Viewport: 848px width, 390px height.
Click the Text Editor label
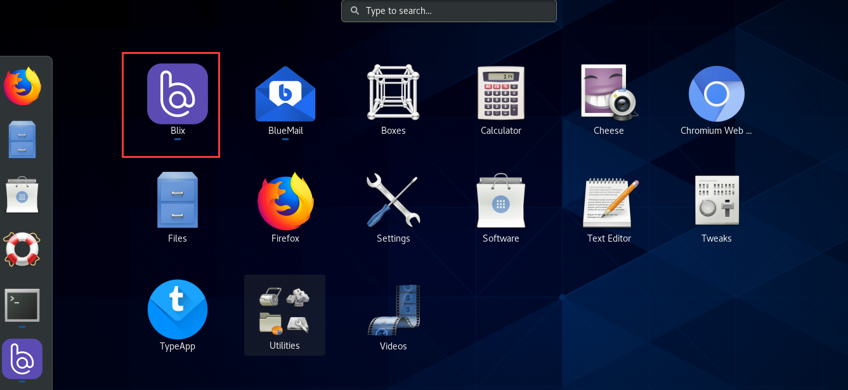pyautogui.click(x=609, y=238)
